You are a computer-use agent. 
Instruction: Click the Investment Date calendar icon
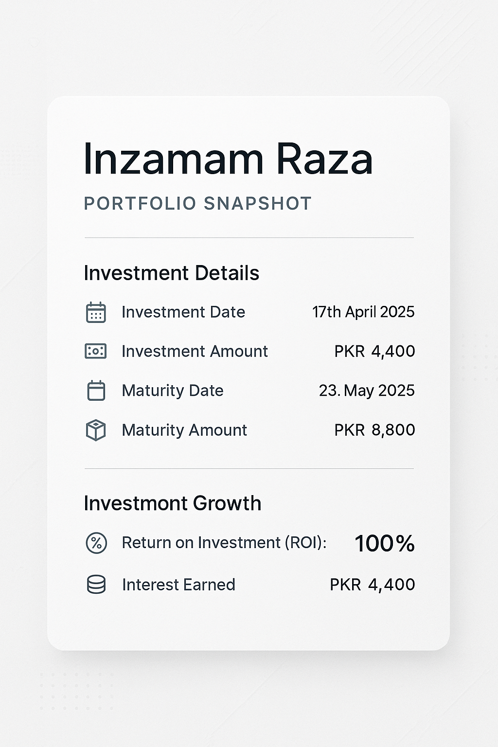point(96,312)
